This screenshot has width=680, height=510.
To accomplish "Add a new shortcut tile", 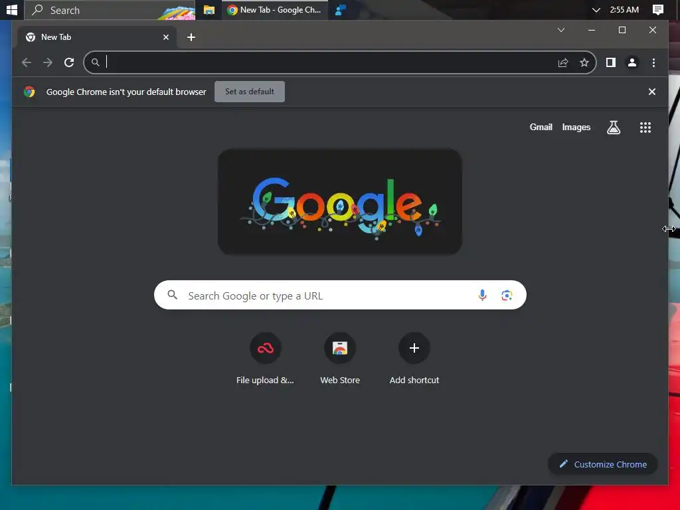I will tap(414, 359).
